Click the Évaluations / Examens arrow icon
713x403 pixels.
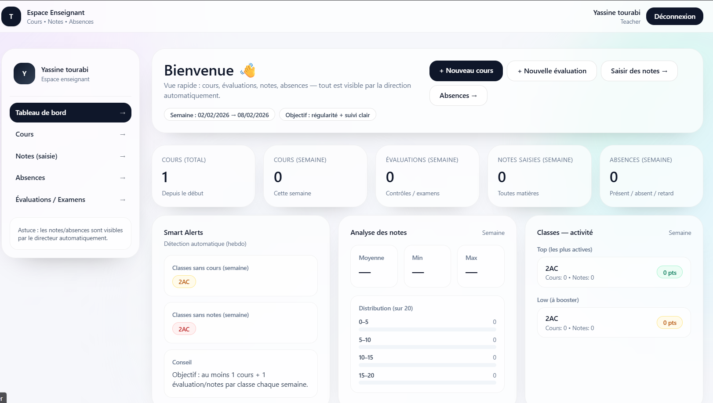[122, 200]
